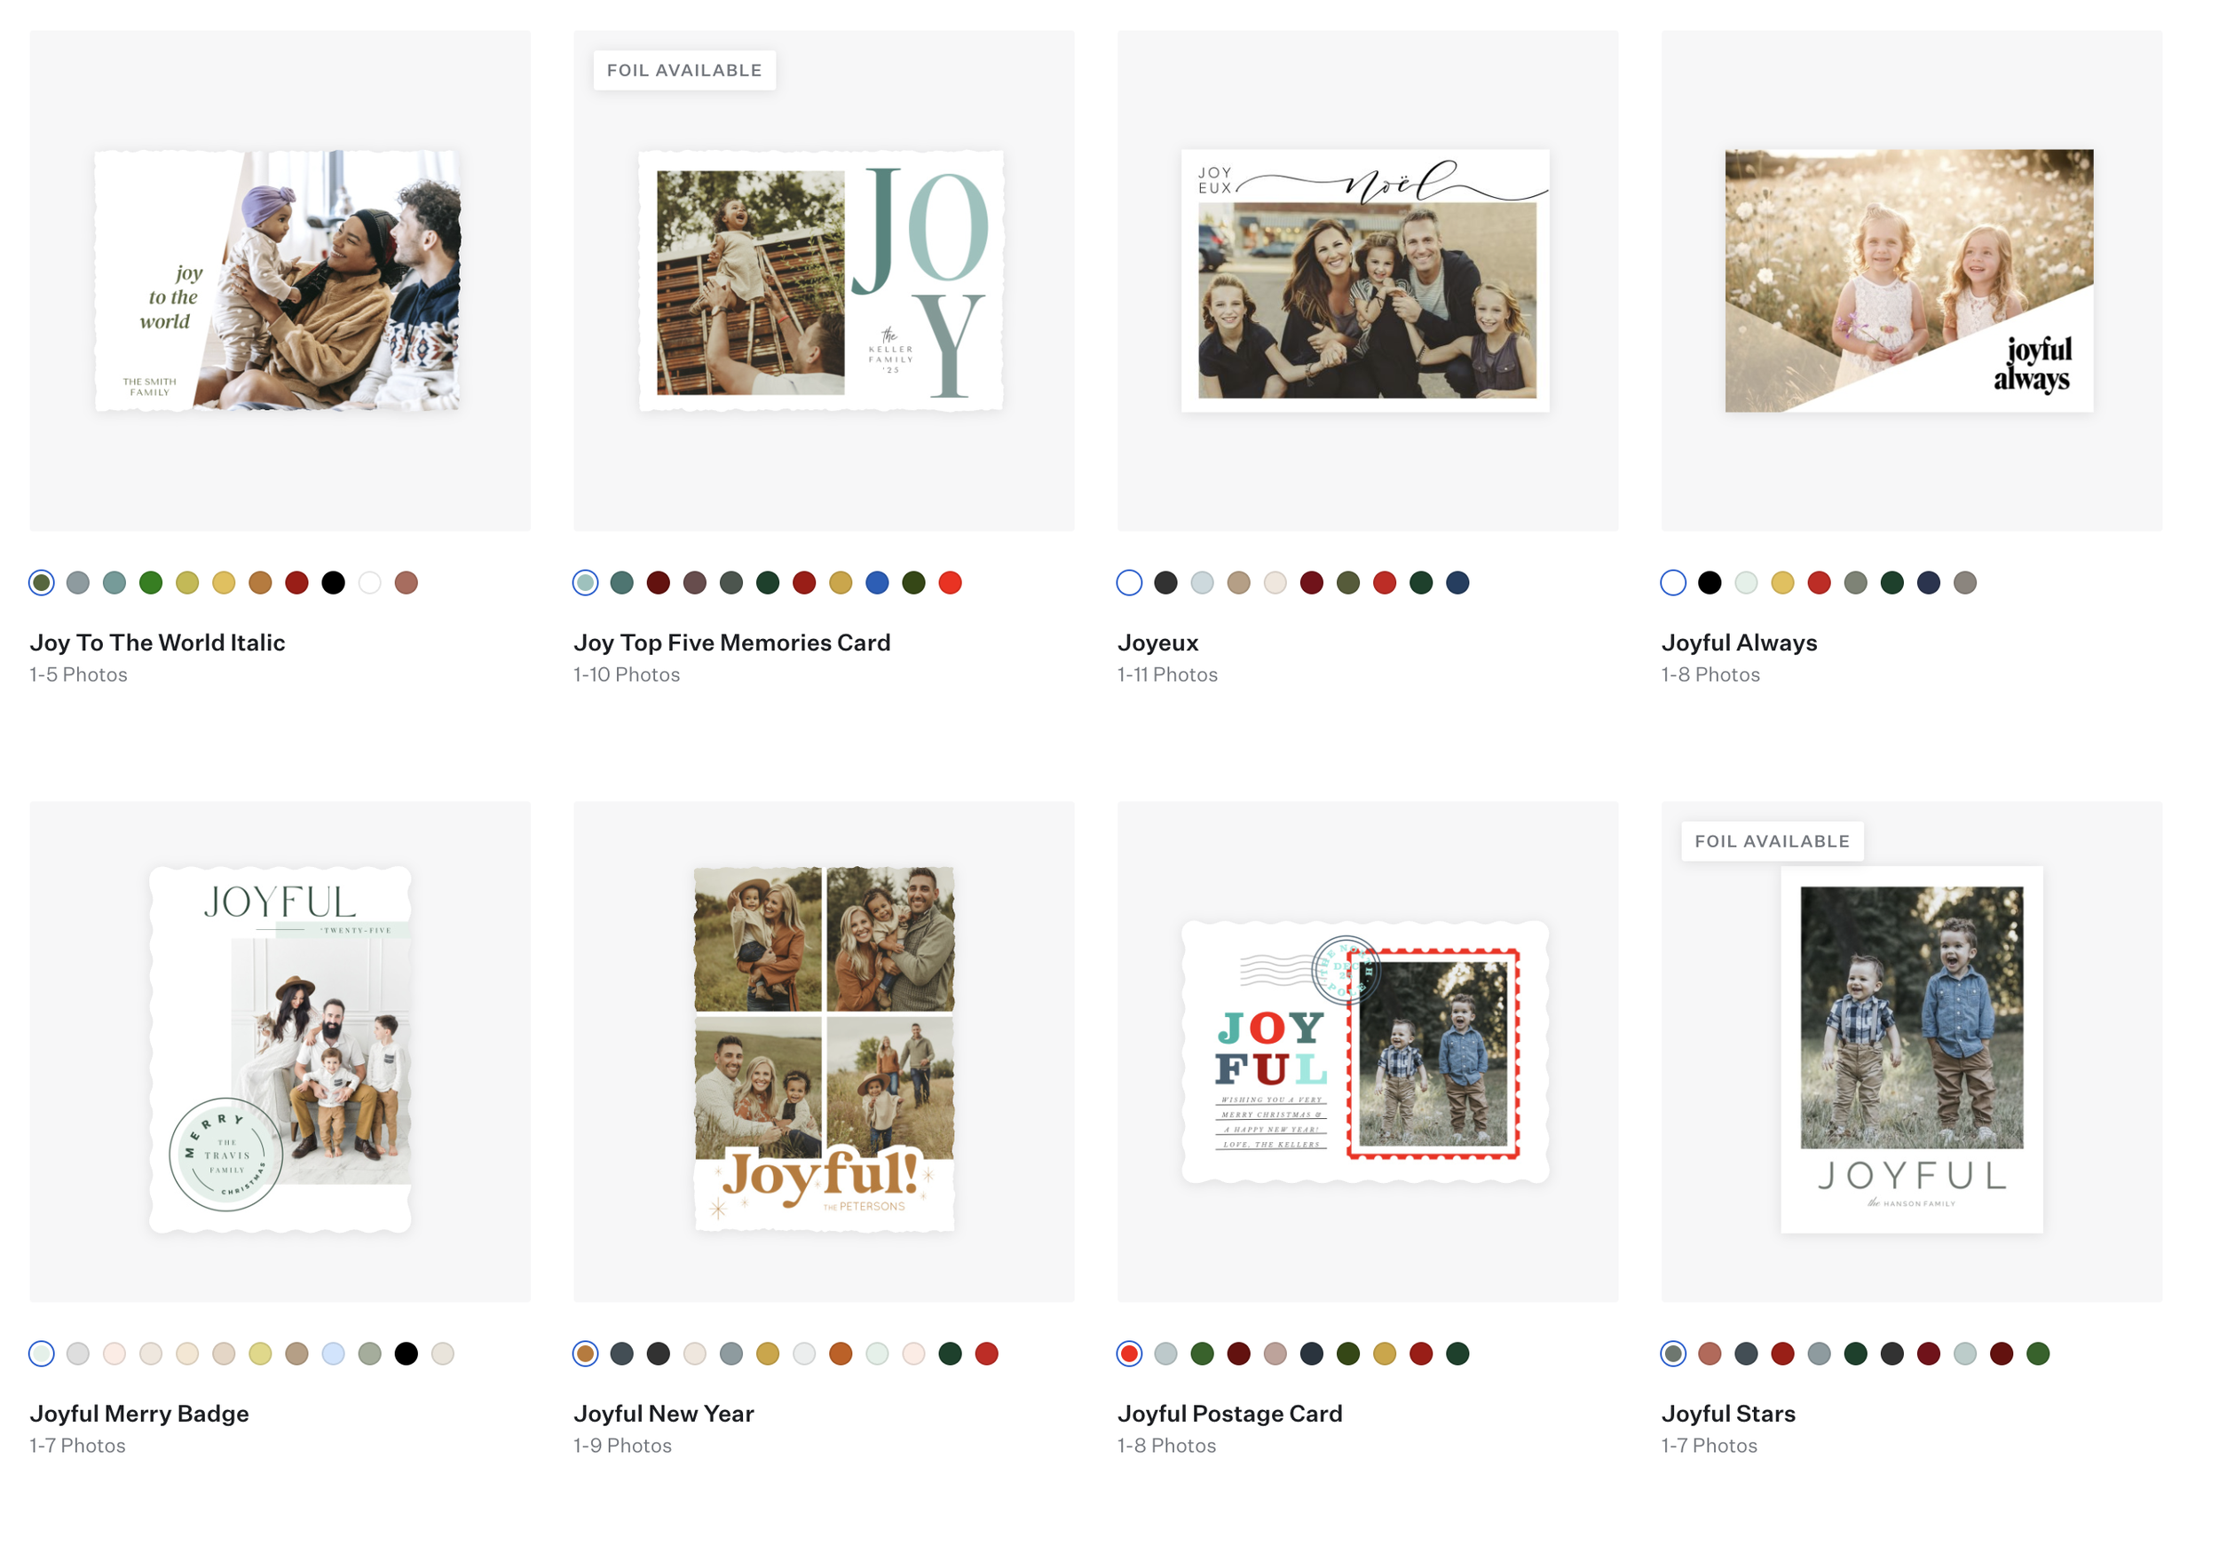Pick orange swatch under Joyful New Year
This screenshot has width=2219, height=1545.
point(841,1353)
